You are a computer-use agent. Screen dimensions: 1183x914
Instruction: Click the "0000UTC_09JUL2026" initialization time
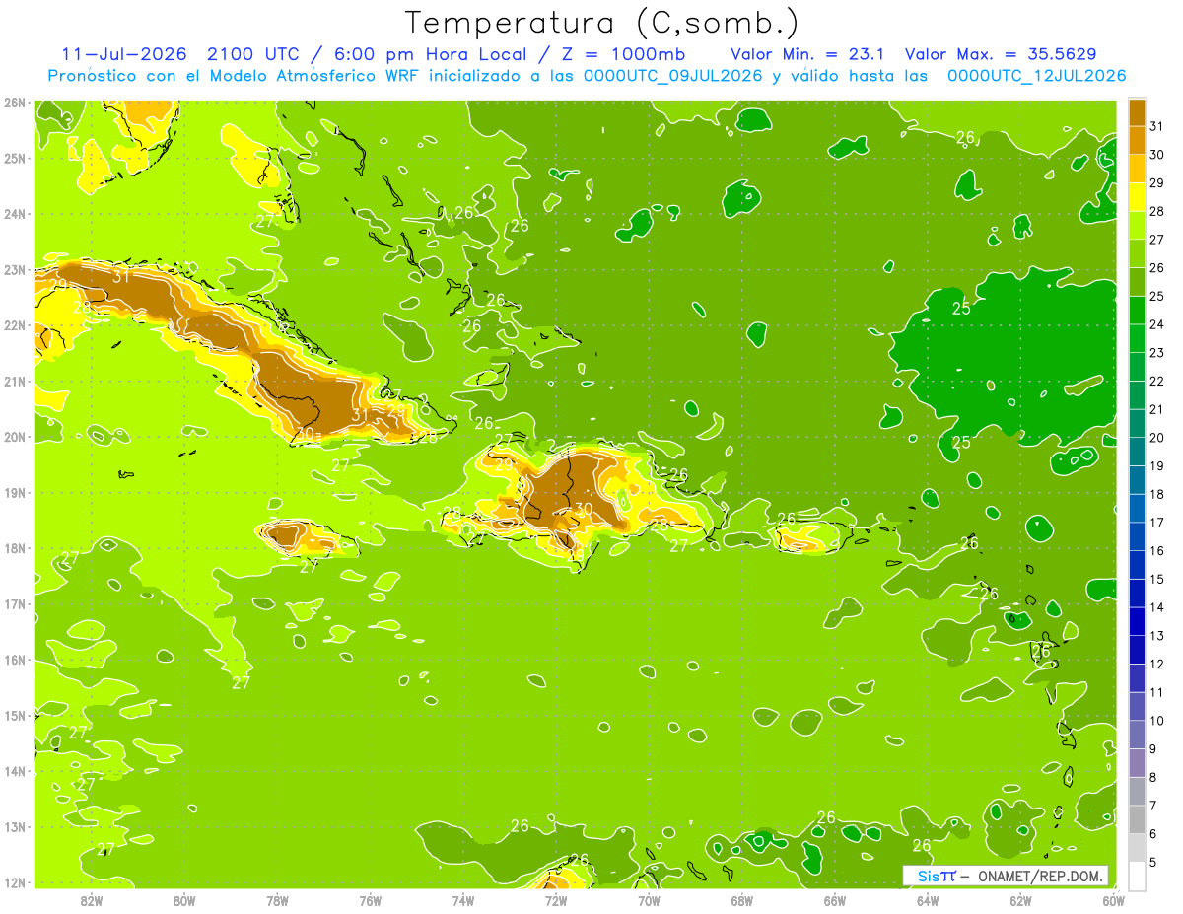(x=673, y=76)
